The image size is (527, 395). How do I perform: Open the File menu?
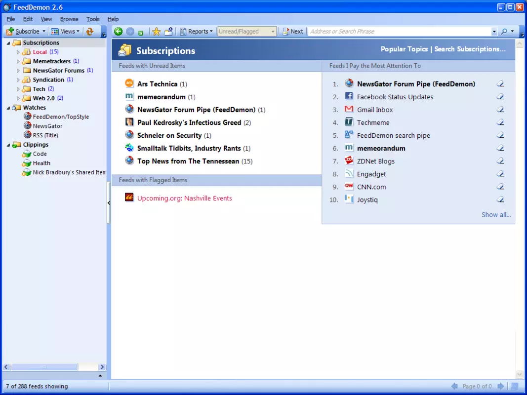tap(11, 19)
